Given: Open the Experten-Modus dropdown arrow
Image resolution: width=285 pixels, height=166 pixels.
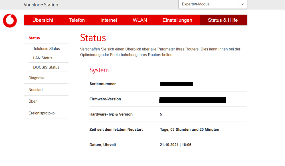Looking at the screenshot, I should pyautogui.click(x=243, y=4).
